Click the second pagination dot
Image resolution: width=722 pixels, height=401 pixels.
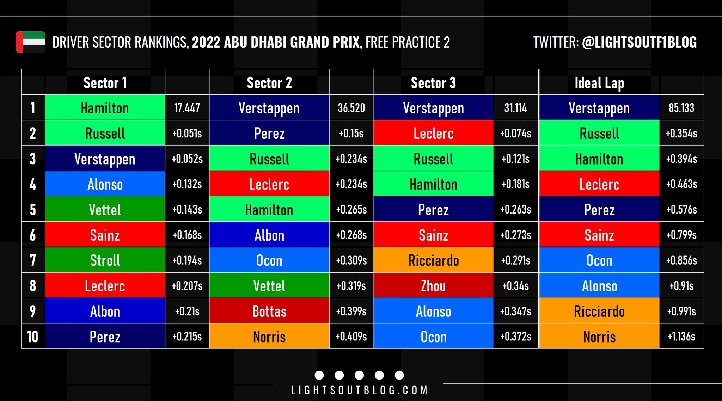pyautogui.click(x=339, y=375)
